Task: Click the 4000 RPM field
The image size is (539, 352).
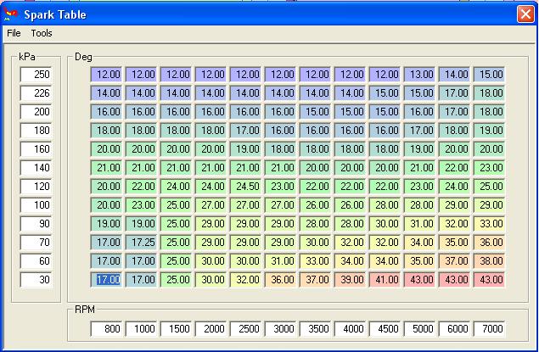Action: tap(350, 328)
